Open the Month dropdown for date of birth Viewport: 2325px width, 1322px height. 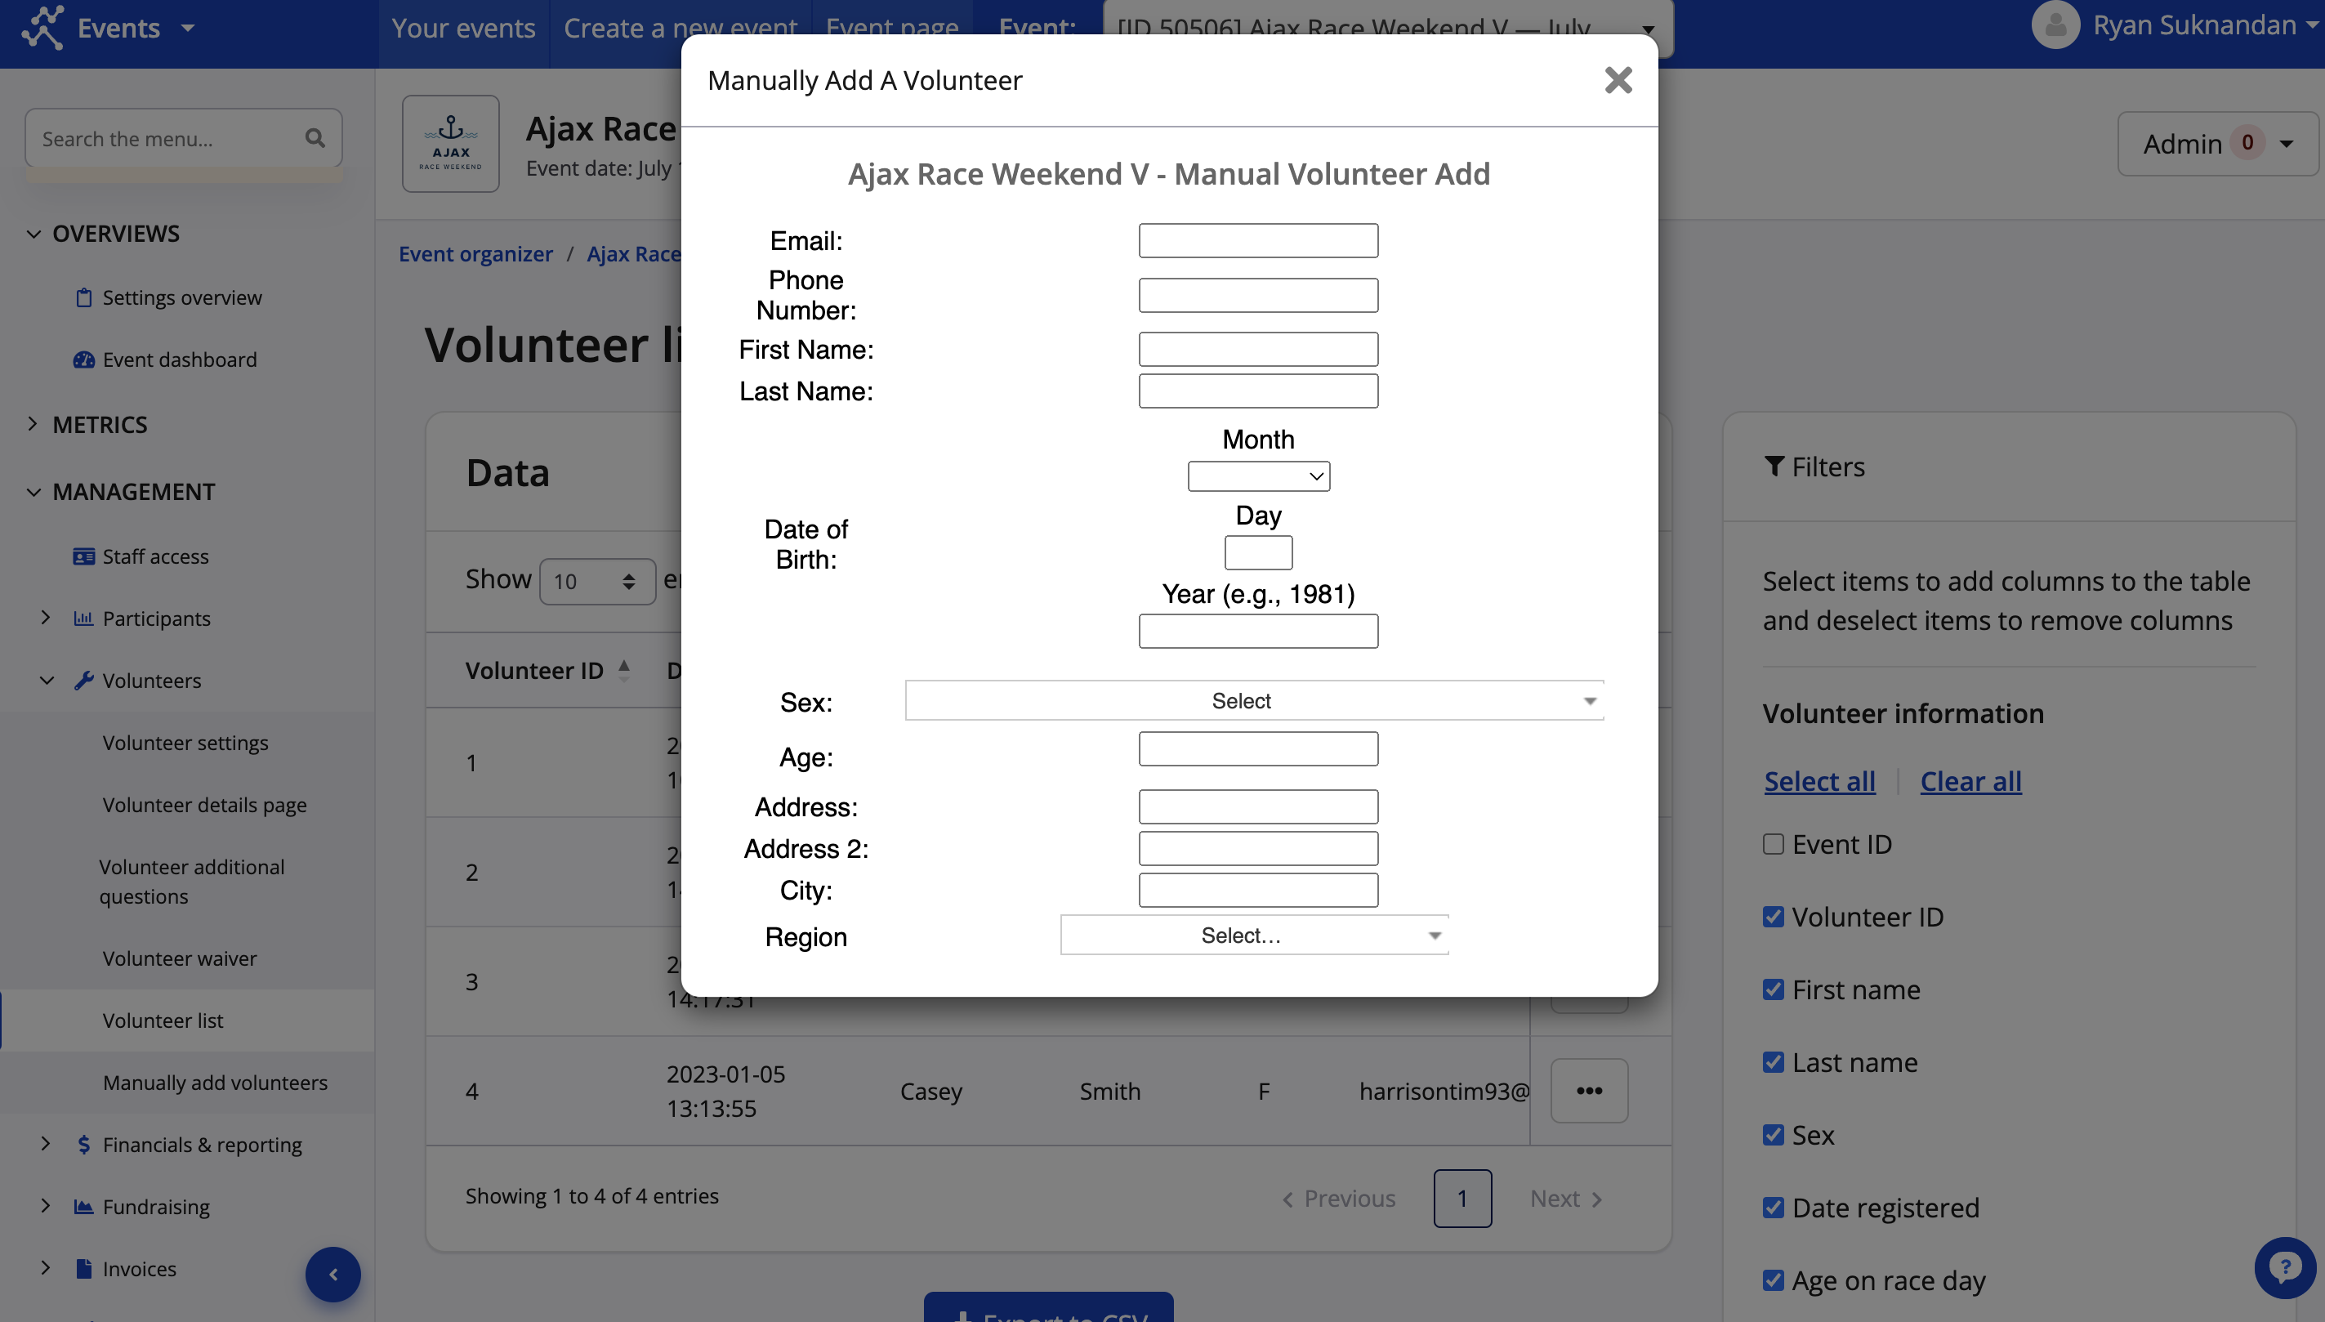click(1258, 476)
